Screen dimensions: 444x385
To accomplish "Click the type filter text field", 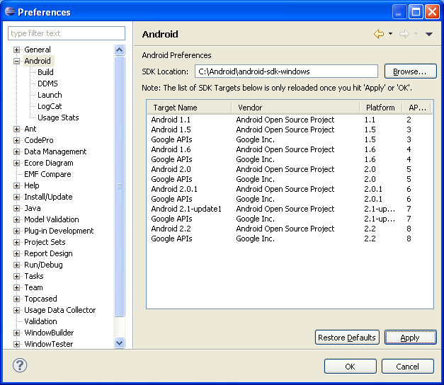I will click(67, 33).
